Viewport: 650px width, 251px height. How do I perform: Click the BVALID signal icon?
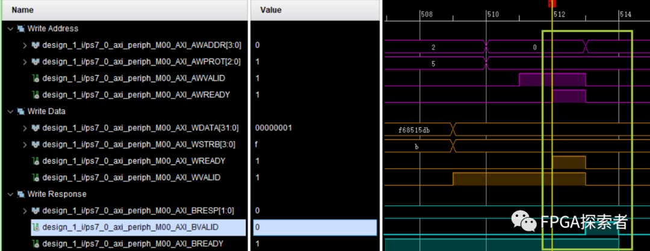[x=36, y=227]
